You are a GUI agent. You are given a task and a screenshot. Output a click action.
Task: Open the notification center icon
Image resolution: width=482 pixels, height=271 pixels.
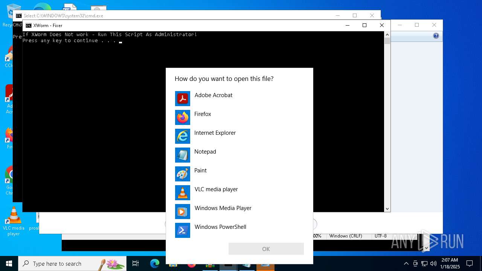[x=470, y=263]
